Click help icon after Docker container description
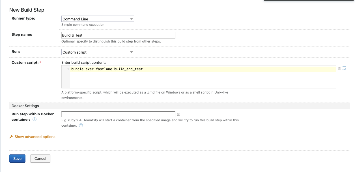 (81, 126)
